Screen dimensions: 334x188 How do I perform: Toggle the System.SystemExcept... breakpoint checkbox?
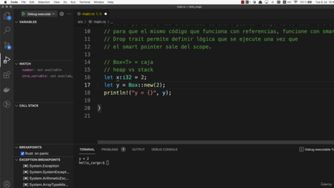(26, 172)
